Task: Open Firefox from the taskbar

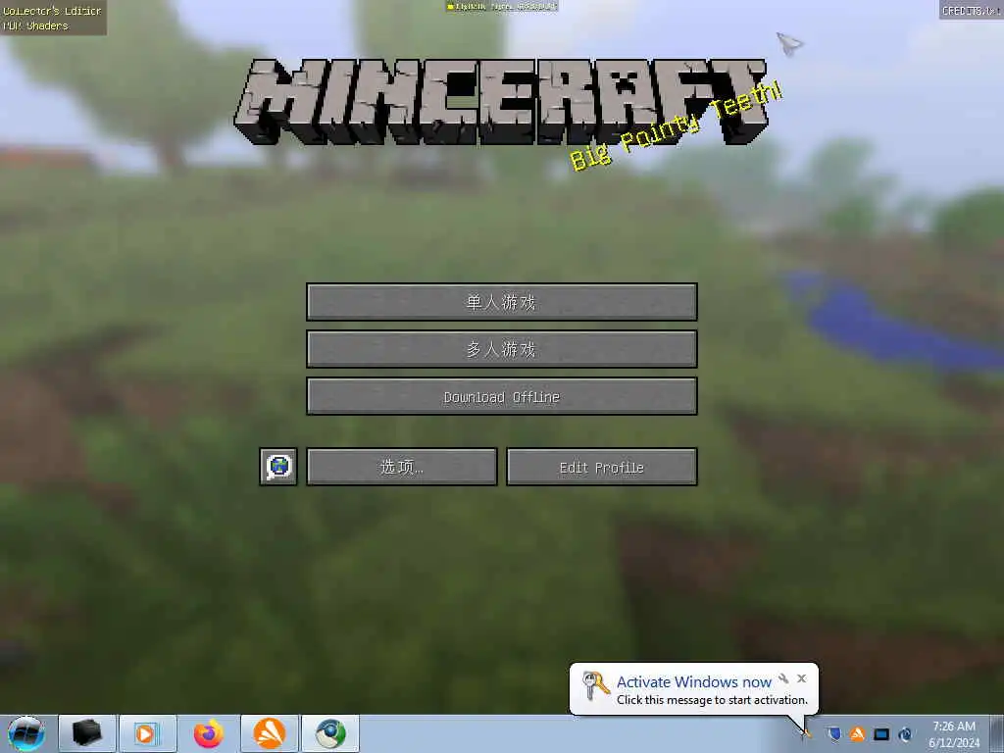Action: click(x=209, y=733)
